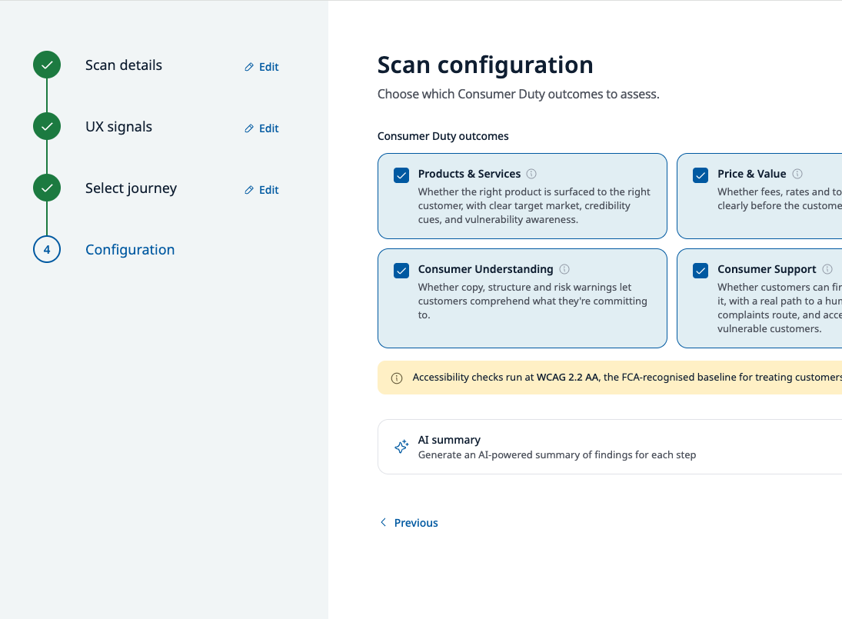Open the info icon next to Price & Value
The width and height of the screenshot is (842, 619).
point(797,174)
